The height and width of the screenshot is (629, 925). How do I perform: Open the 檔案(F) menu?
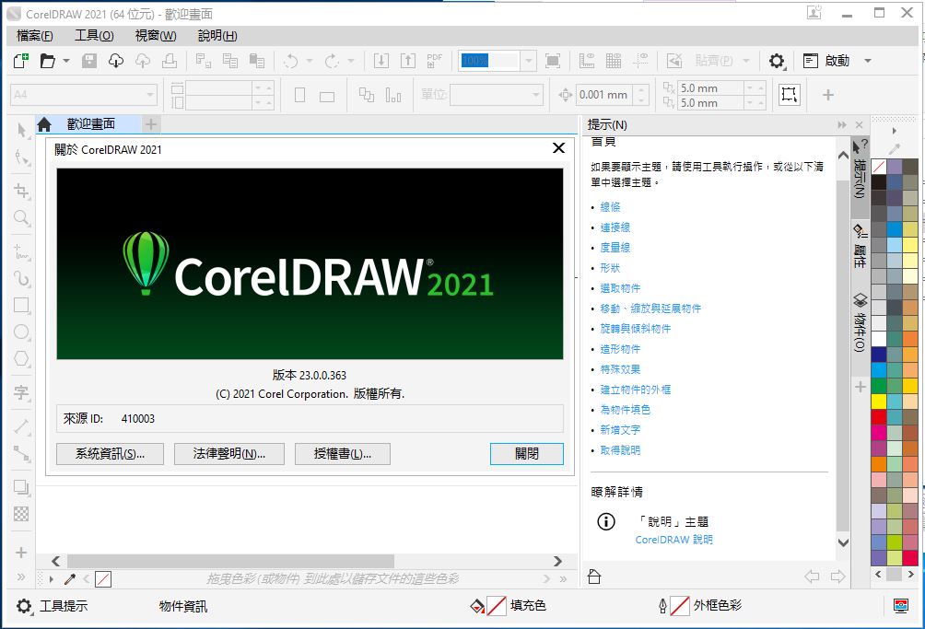[x=35, y=36]
